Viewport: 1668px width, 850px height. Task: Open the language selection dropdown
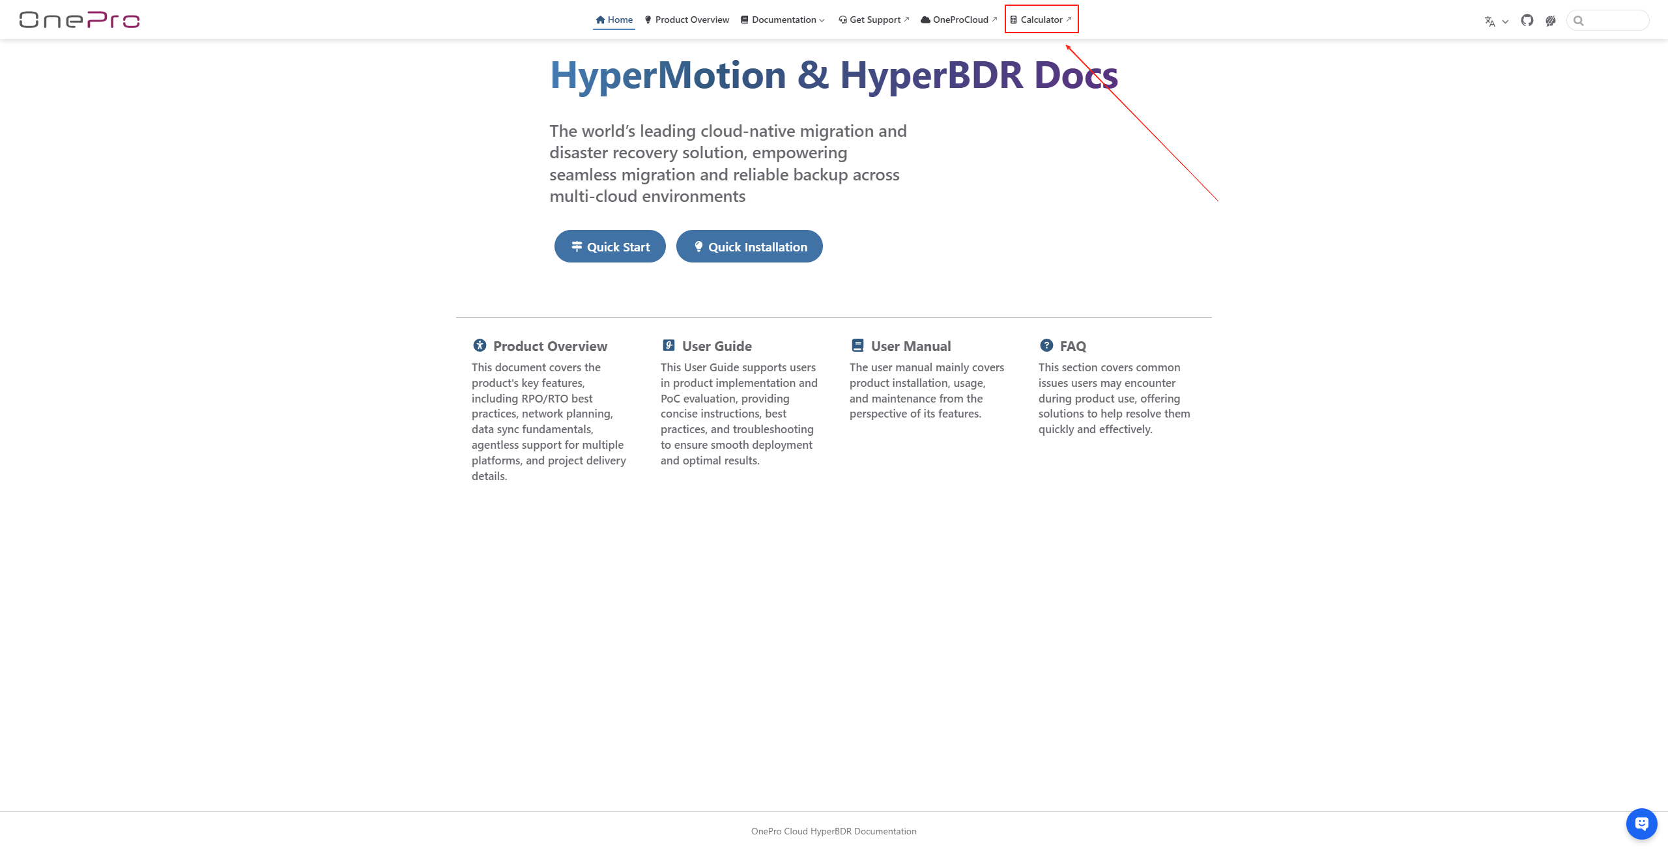coord(1496,21)
